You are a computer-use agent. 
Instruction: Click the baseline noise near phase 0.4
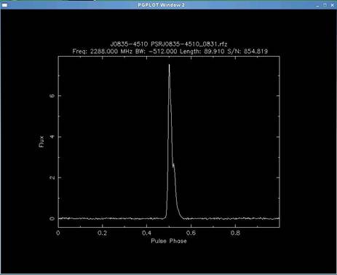pyautogui.click(x=147, y=218)
